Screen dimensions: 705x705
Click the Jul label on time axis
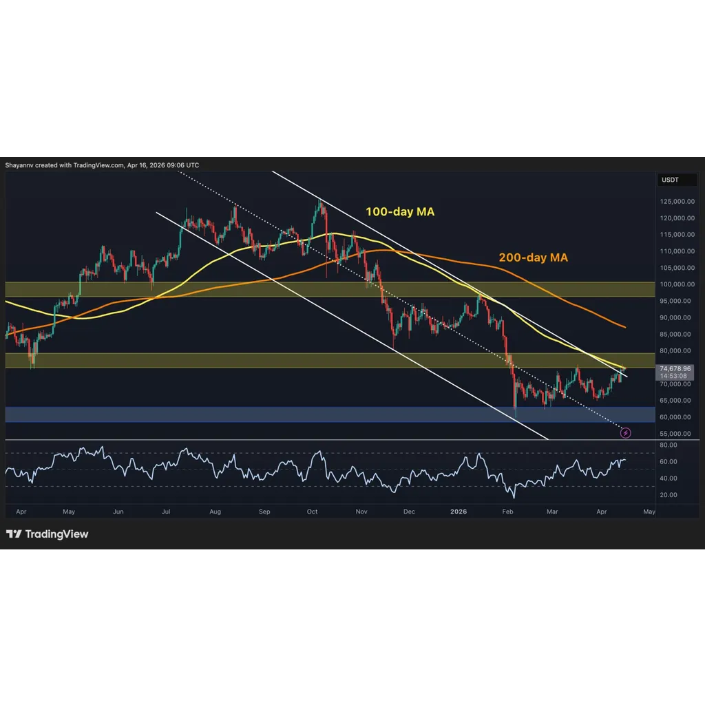pyautogui.click(x=166, y=512)
